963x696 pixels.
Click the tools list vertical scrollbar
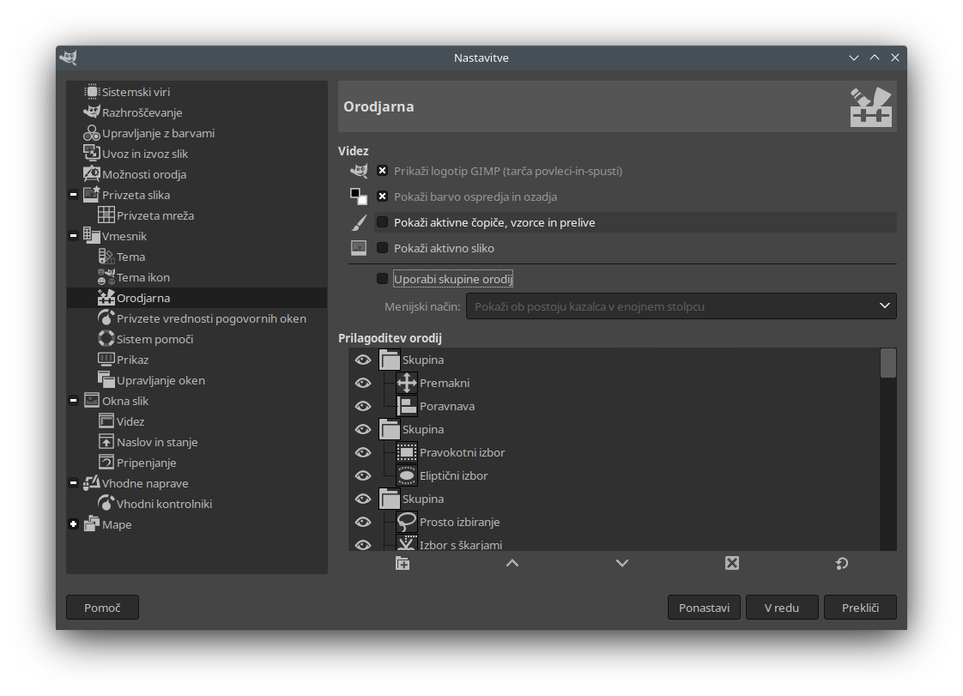coord(888,449)
